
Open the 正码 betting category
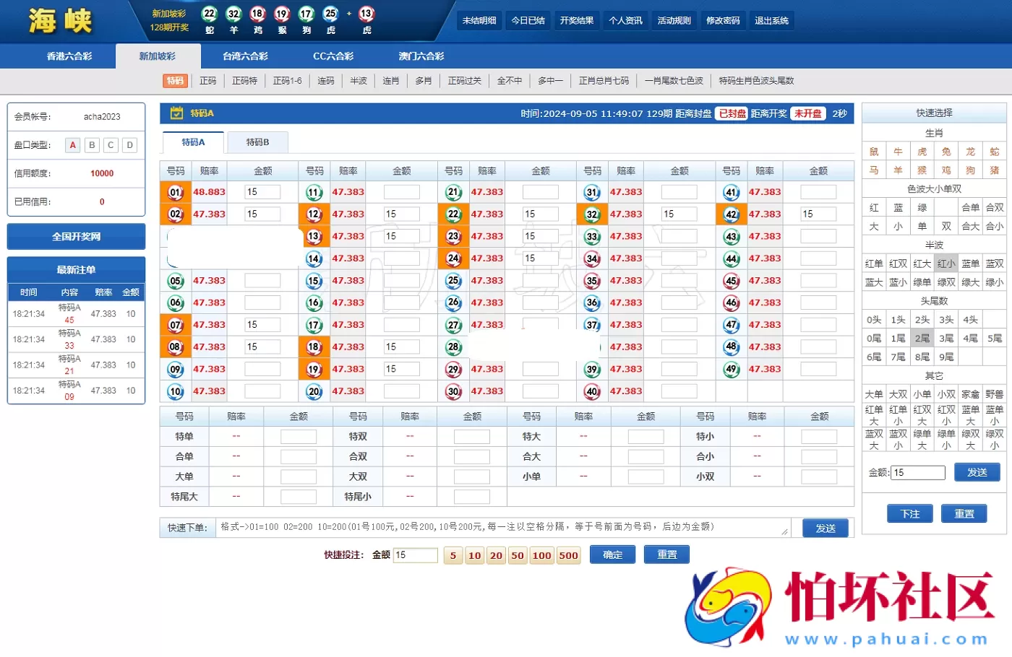coord(207,80)
